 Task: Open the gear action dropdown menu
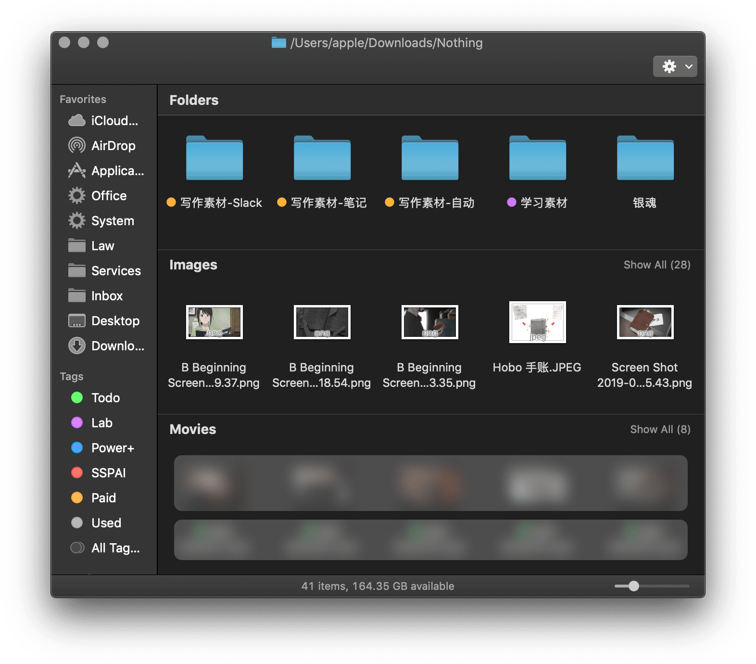[x=675, y=66]
